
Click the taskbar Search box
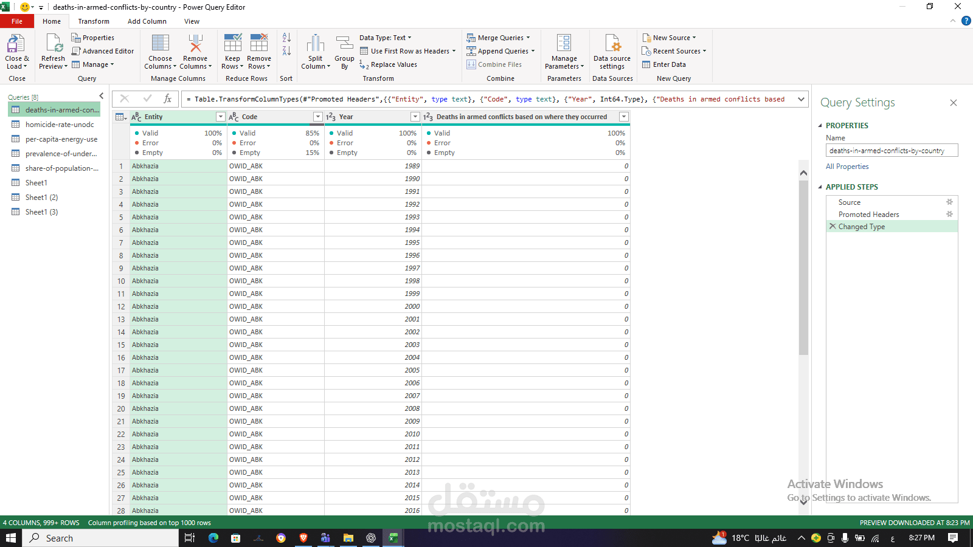click(x=101, y=538)
